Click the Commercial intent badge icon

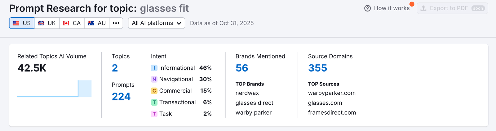point(154,91)
